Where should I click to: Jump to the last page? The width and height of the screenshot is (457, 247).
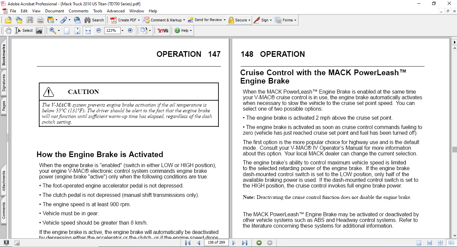point(245,243)
